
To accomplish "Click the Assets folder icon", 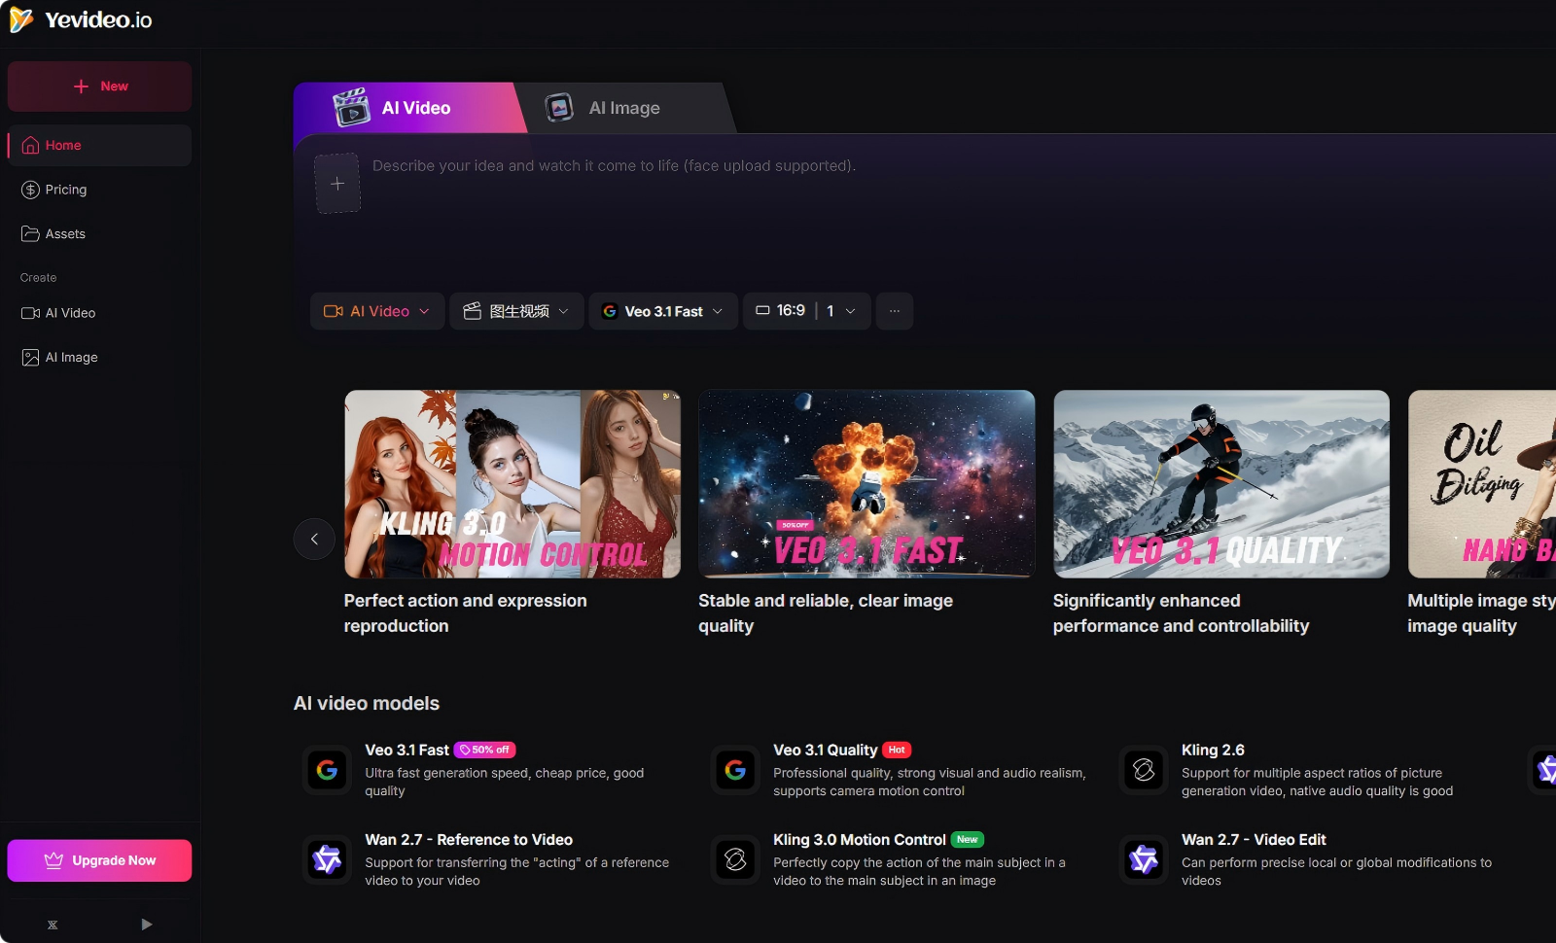I will click(x=30, y=234).
